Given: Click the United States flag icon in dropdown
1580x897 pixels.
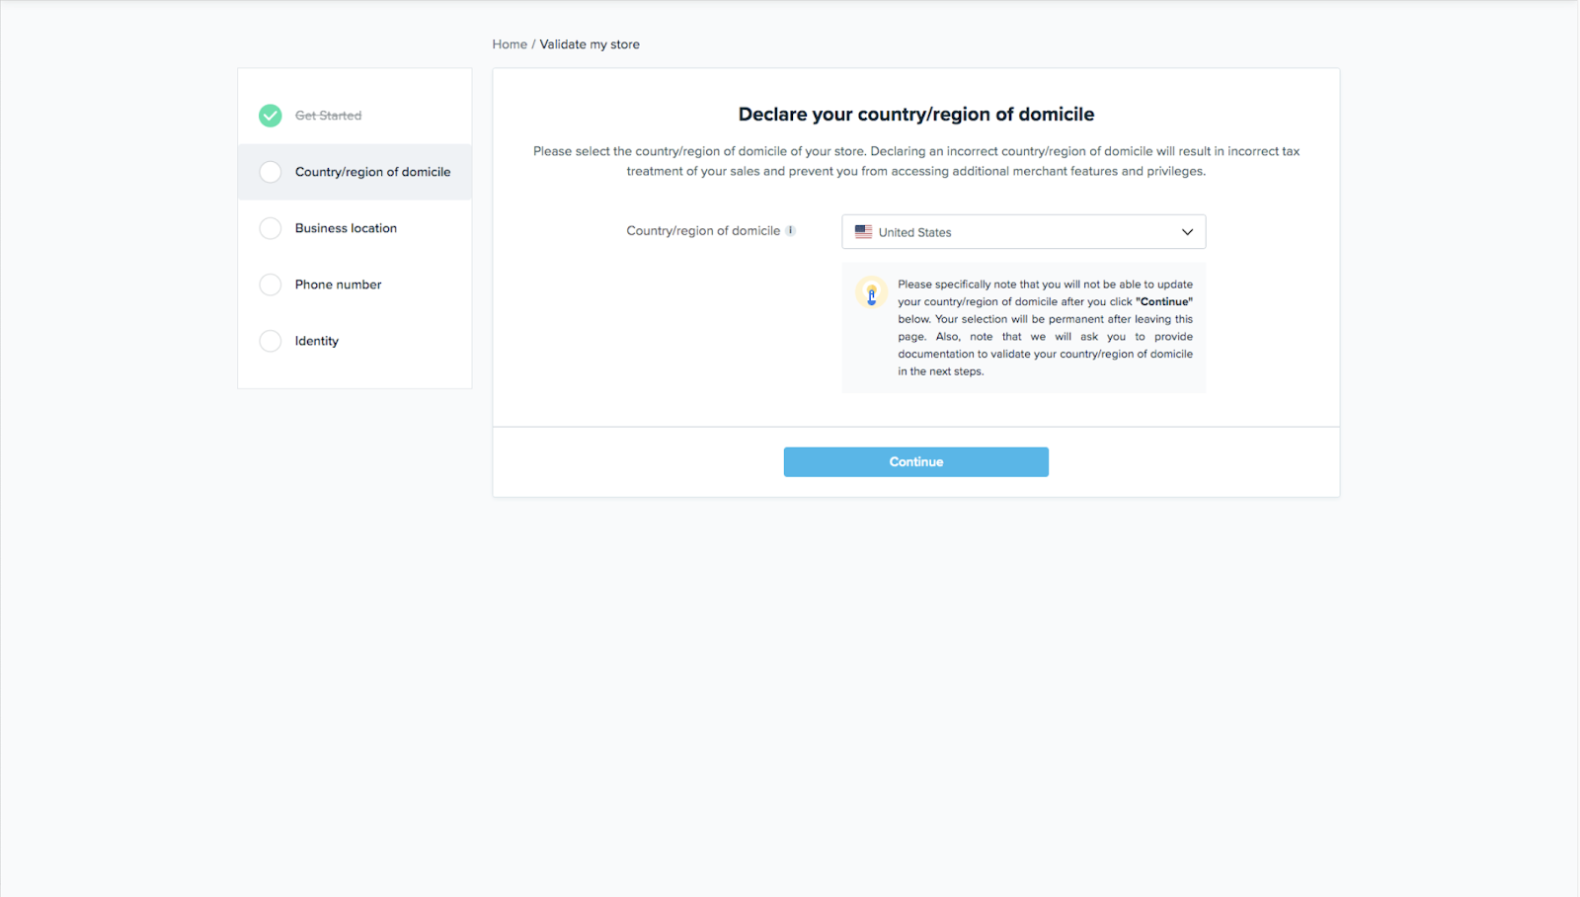Looking at the screenshot, I should [863, 232].
